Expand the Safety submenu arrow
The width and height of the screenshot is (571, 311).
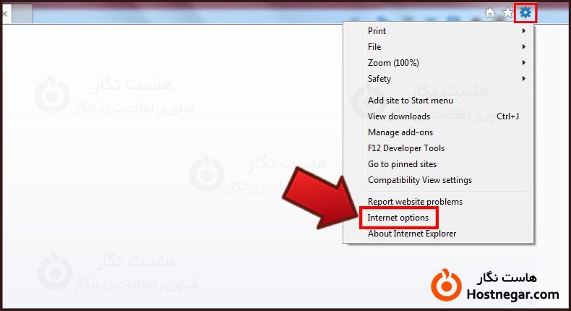(524, 78)
